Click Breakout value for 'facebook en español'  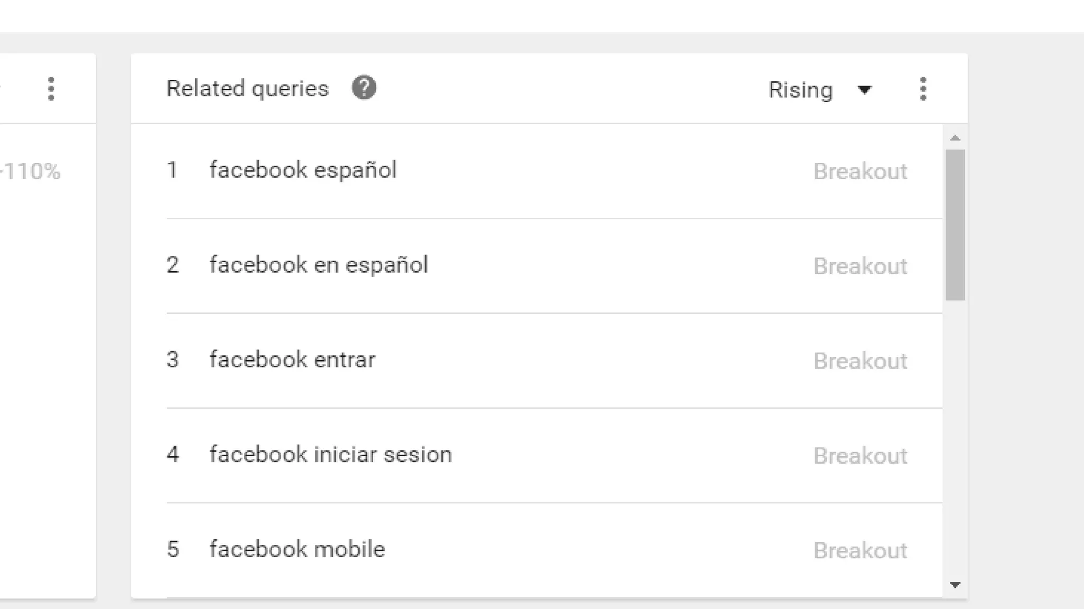coord(860,266)
